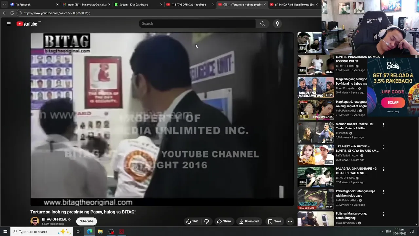This screenshot has height=236, width=419.
Task: Open the YouTube hamburger guide menu
Action: [x=9, y=24]
